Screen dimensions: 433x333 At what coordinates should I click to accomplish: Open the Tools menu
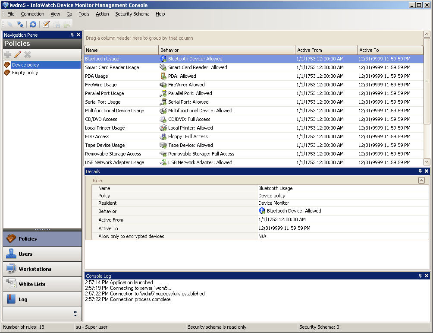click(x=84, y=14)
